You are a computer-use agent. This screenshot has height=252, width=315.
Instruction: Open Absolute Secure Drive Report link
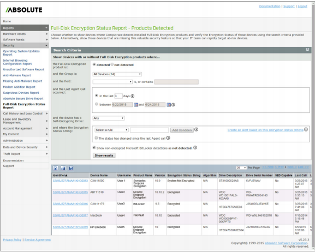(x=23, y=99)
